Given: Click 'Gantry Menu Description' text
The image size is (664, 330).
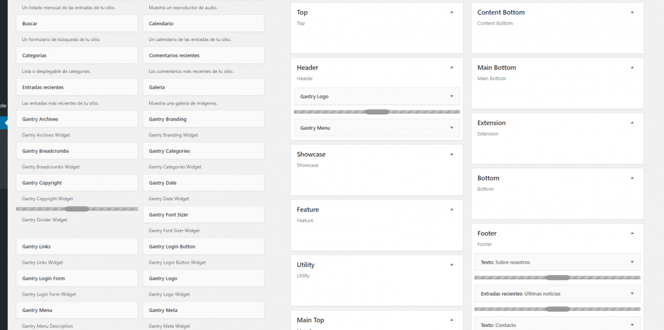Looking at the screenshot, I should (x=47, y=326).
